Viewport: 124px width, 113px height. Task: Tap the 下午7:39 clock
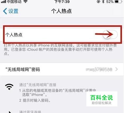point(62,2)
